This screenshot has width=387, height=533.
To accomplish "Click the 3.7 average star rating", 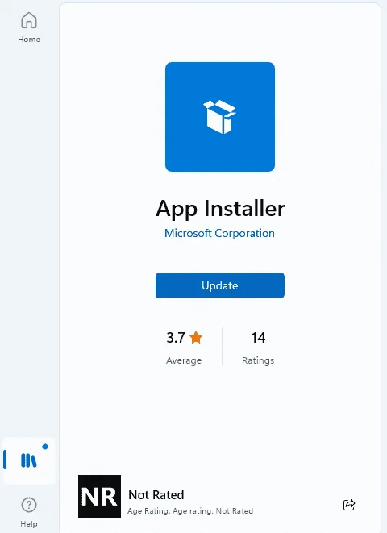I will [x=184, y=347].
